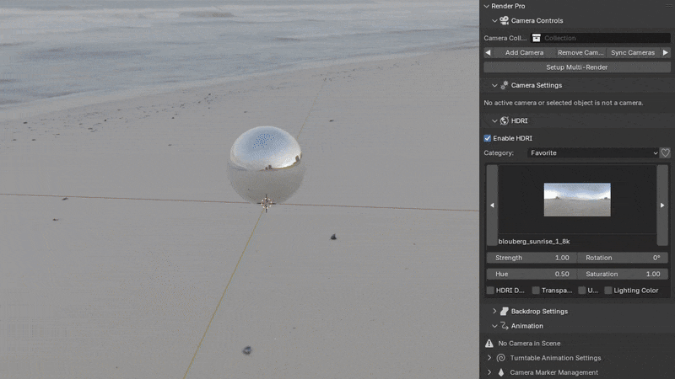Expand the Backdrop Settings section

click(494, 311)
